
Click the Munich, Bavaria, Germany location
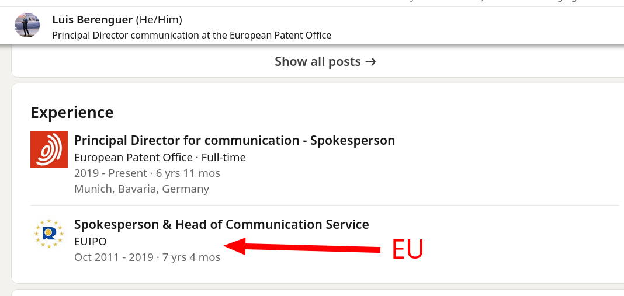pos(141,189)
